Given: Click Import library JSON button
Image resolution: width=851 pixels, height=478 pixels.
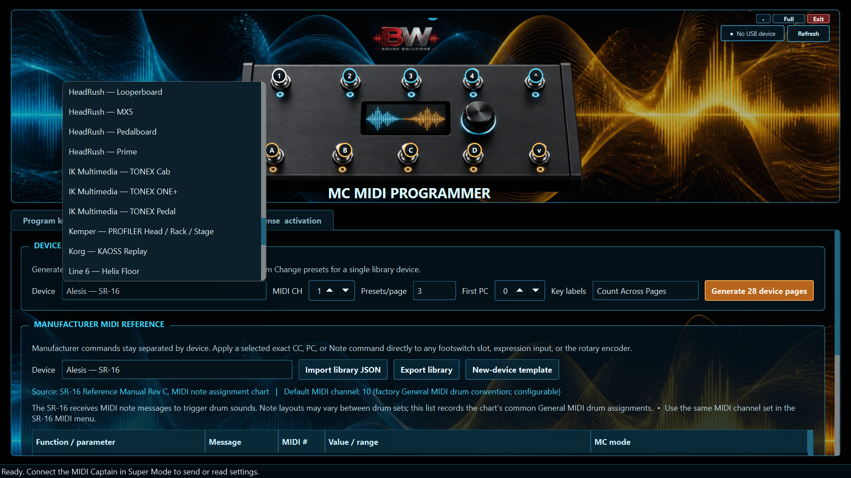Looking at the screenshot, I should coord(343,370).
